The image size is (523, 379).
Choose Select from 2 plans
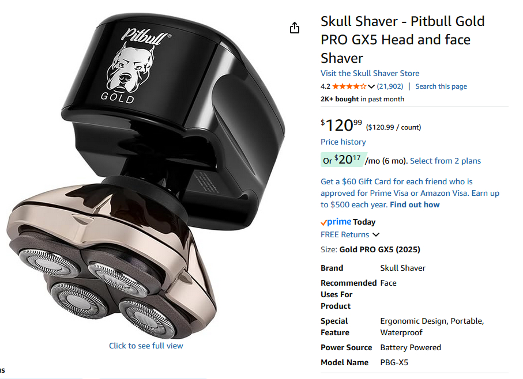[x=445, y=161]
